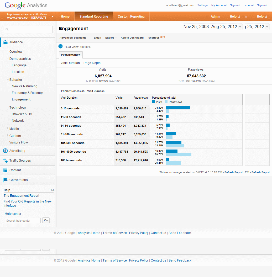
Task: Click the Shortcut BETA button
Action: 157,38
